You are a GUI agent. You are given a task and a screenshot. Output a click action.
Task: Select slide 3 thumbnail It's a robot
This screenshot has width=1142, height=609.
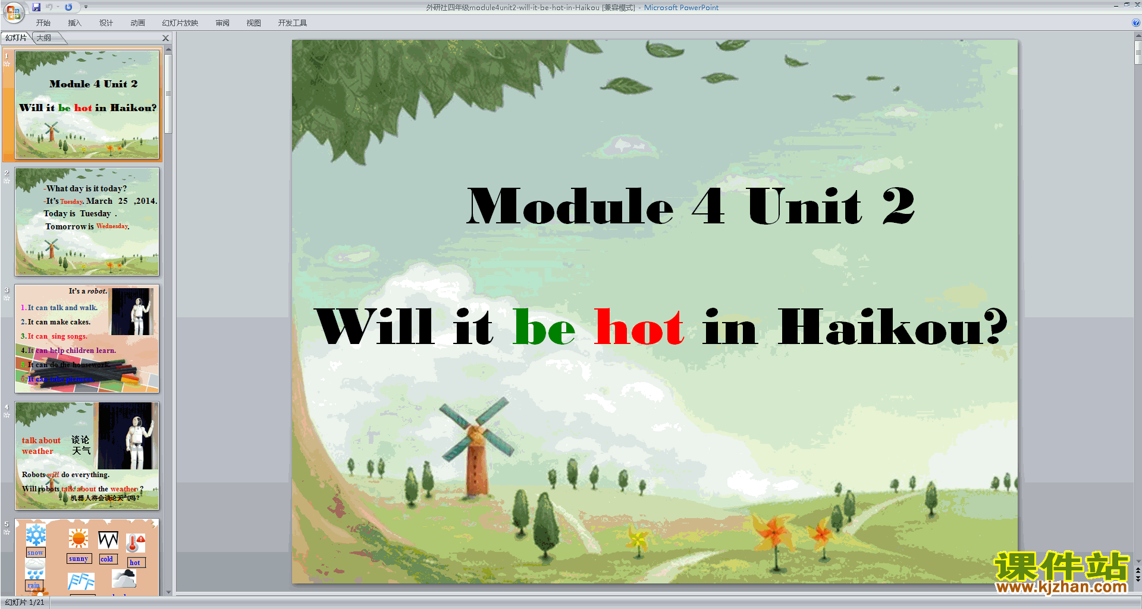[87, 339]
